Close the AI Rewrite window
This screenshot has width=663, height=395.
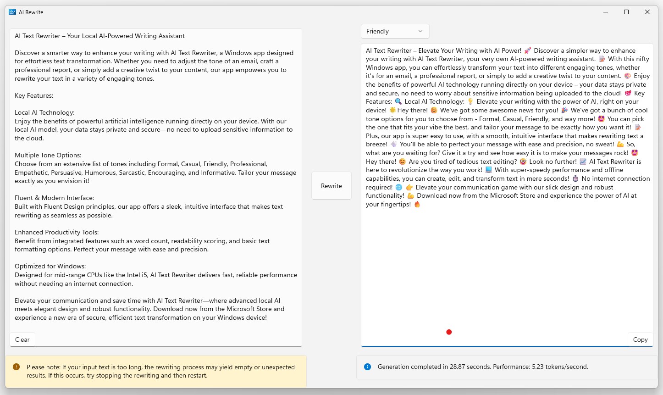[647, 12]
